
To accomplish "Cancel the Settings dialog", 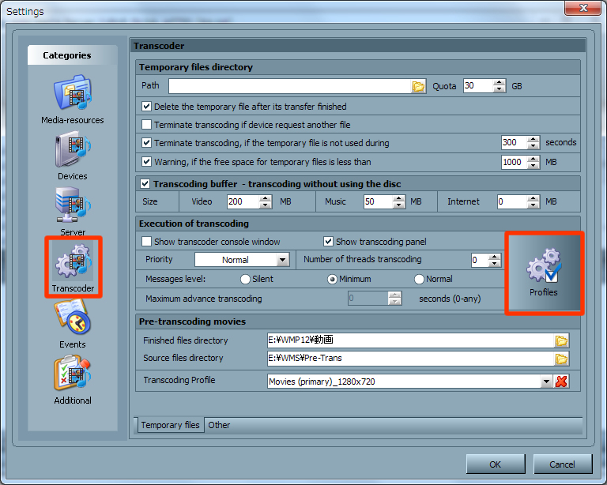I will click(563, 464).
